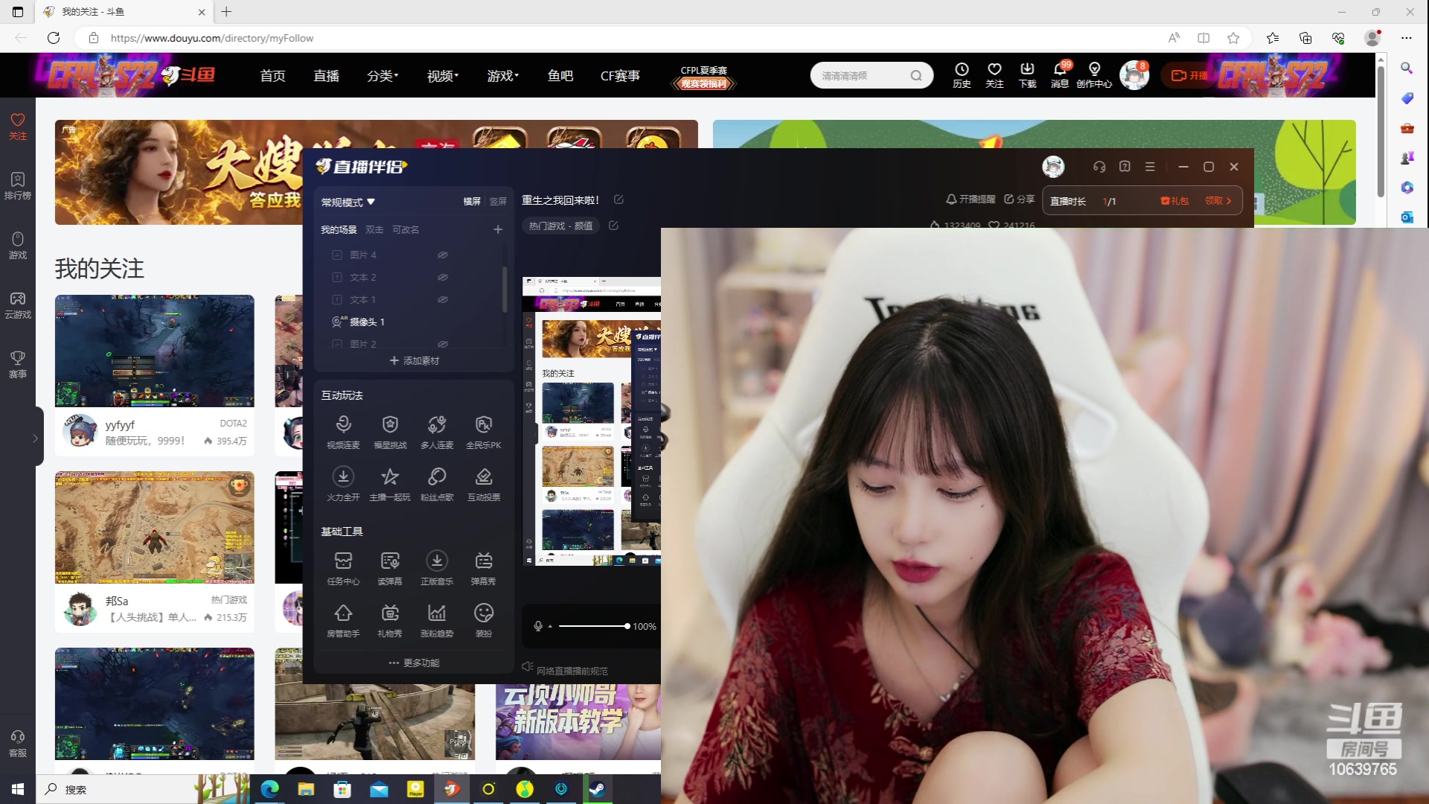1429x804 pixels.
Task: Open the 任务中心 task center
Action: [x=343, y=569]
